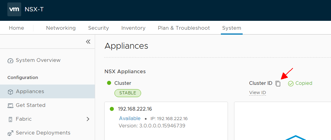The height and width of the screenshot is (140, 331).
Task: Click the Service Deployments icon
Action: pyautogui.click(x=10, y=133)
